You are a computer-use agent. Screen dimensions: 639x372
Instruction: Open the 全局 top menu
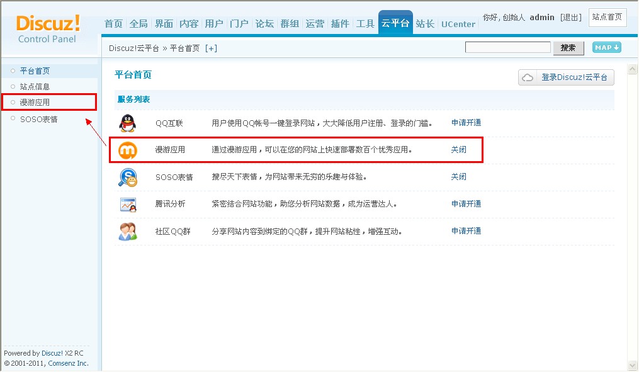pyautogui.click(x=139, y=24)
